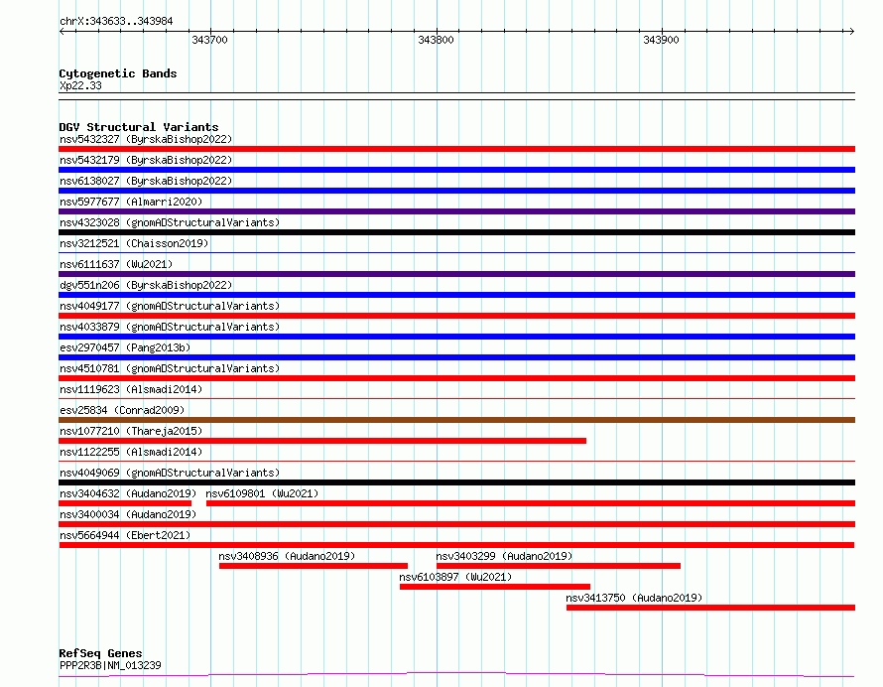Click the nsv5977677 (Almarri2020) label
This screenshot has width=883, height=687.
point(131,202)
